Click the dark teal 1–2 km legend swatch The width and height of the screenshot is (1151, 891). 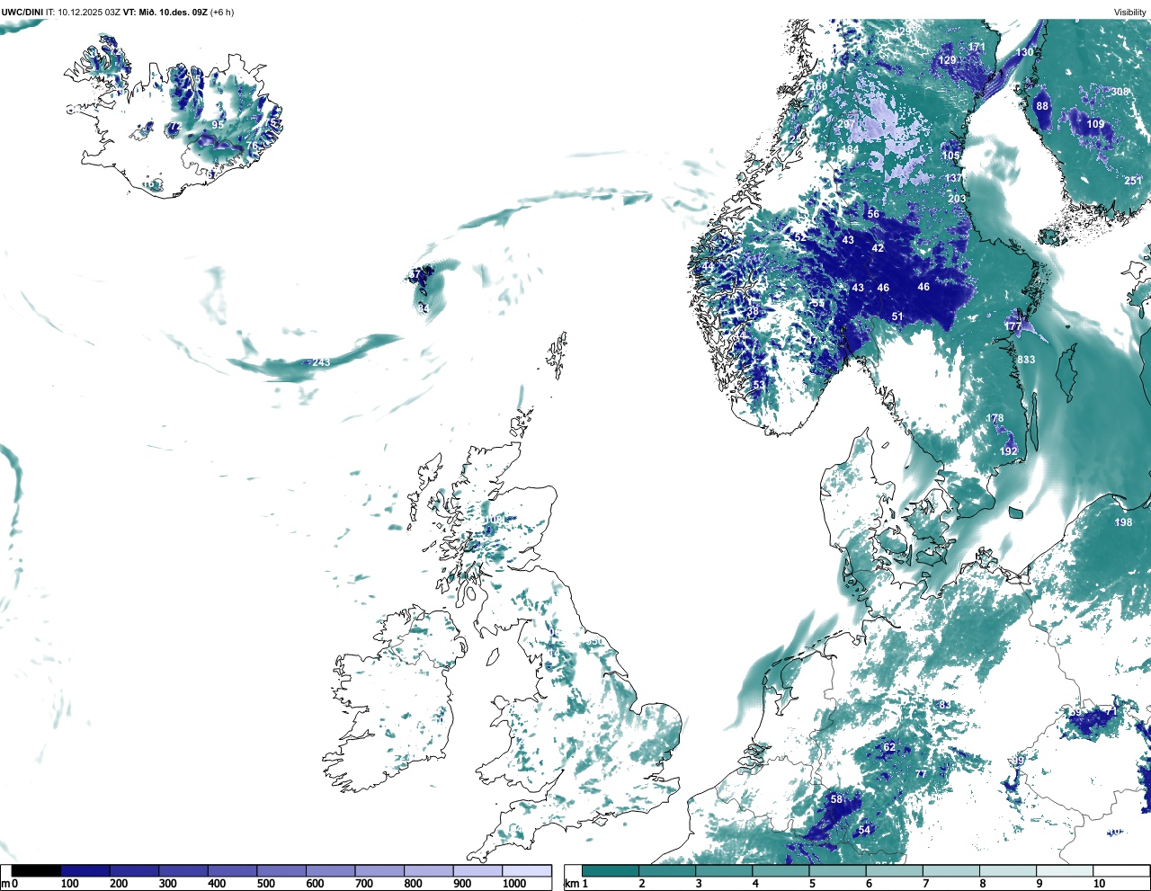click(611, 870)
